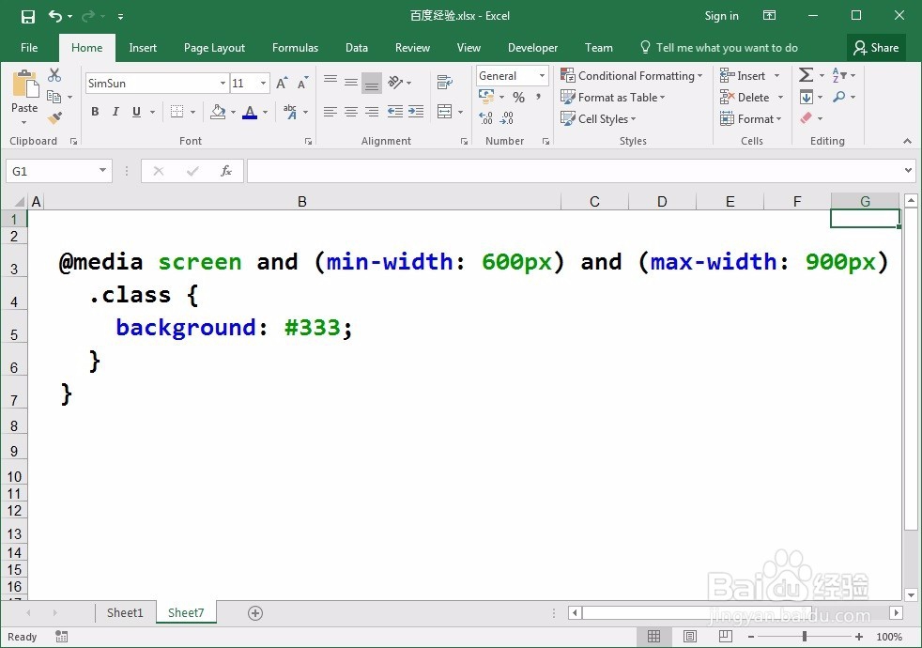Switch to the Formulas tab

[295, 48]
